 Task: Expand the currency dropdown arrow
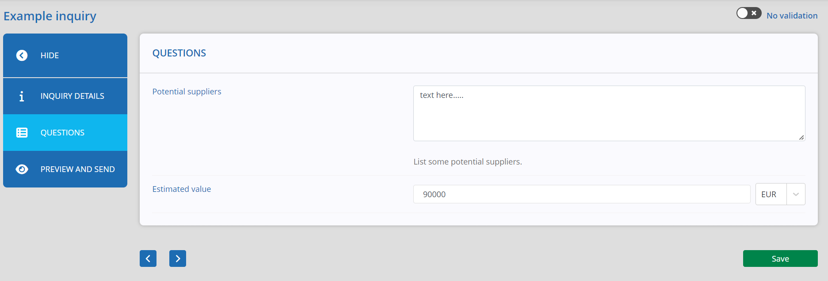pyautogui.click(x=796, y=195)
